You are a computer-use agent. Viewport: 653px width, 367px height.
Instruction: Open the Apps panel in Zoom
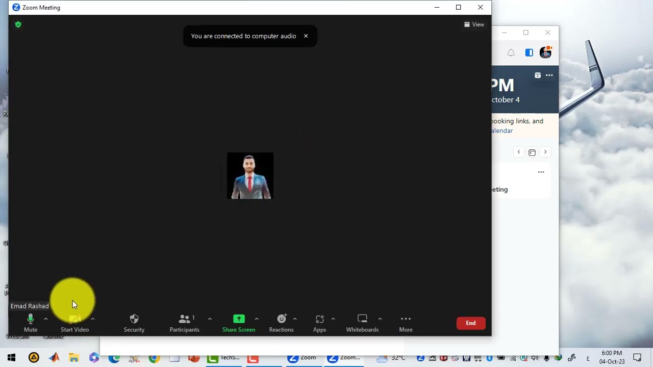click(x=319, y=323)
